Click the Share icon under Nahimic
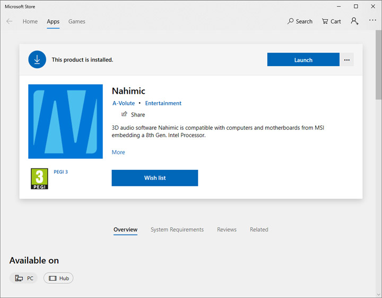 click(124, 114)
